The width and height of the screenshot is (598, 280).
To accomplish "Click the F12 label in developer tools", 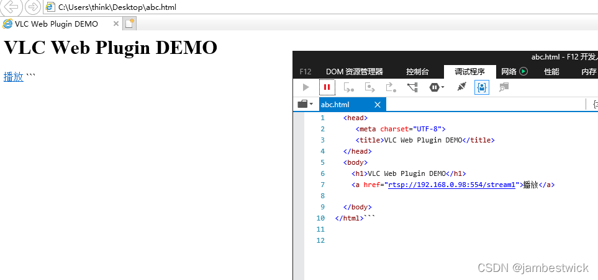I will (x=306, y=71).
